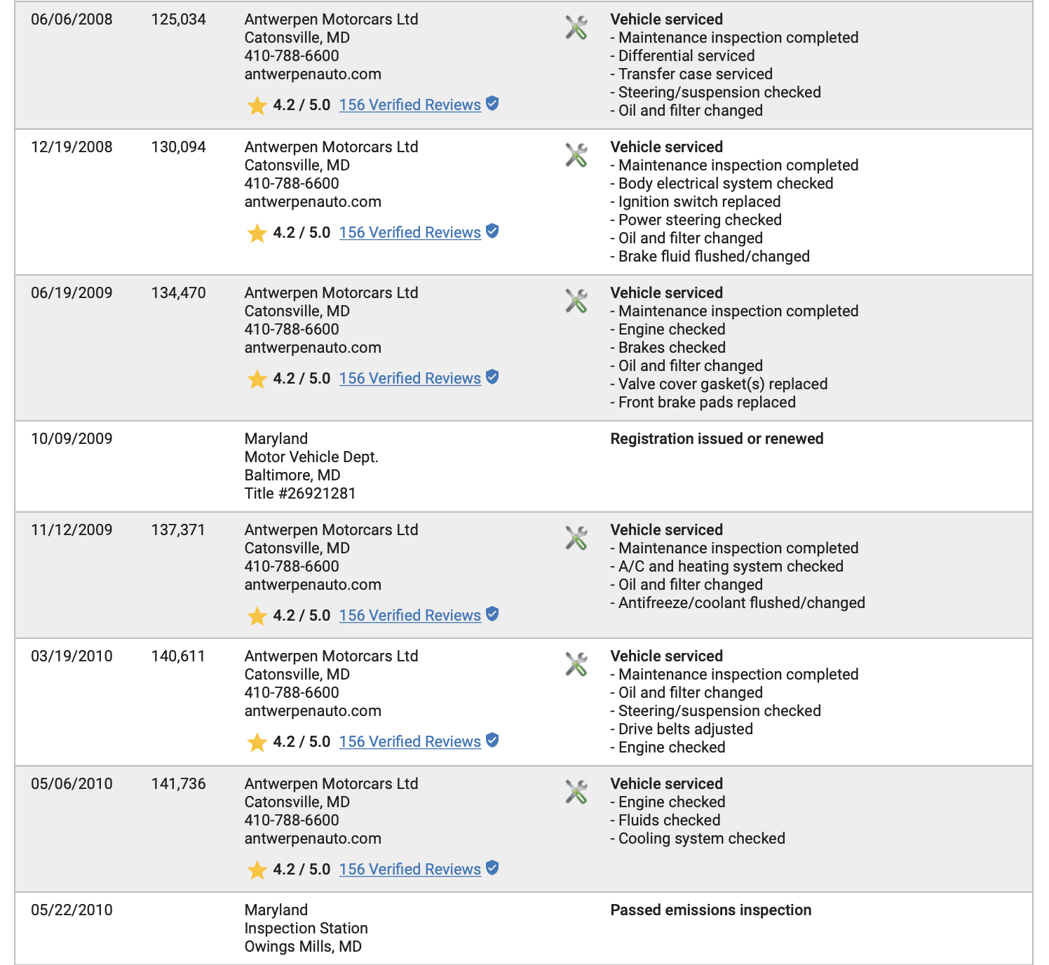Click the wrench icon for the 03/19/2010 service
Image resolution: width=1049 pixels, height=965 pixels.
pyautogui.click(x=576, y=665)
